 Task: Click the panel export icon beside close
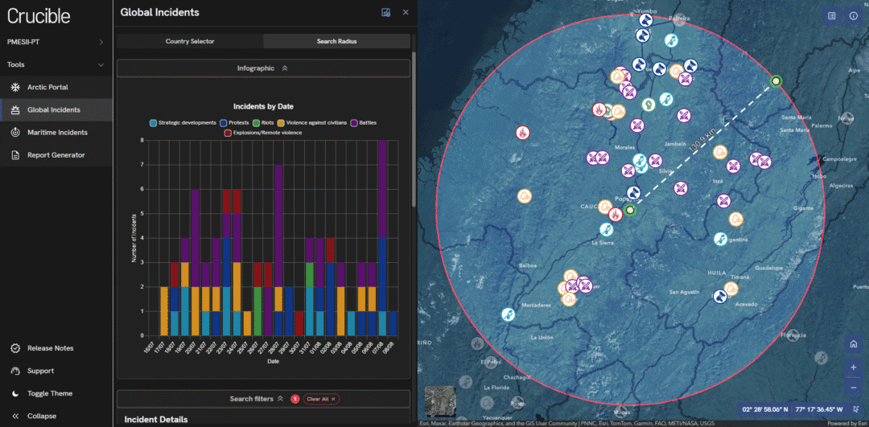click(386, 12)
